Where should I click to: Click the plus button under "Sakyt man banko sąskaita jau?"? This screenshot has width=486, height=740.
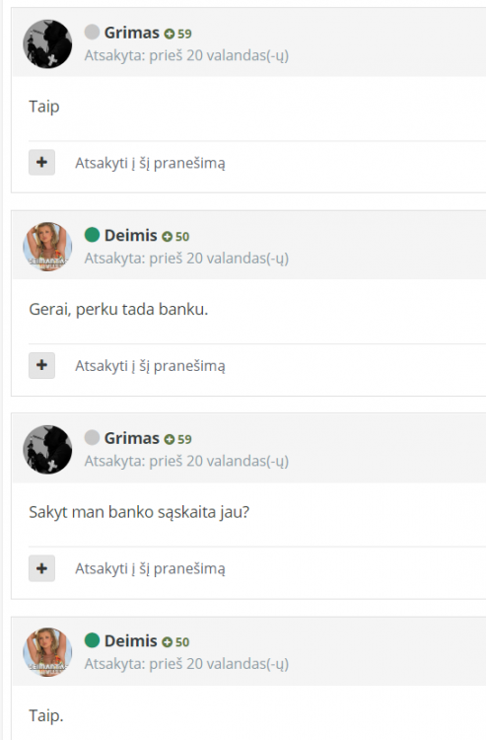pos(42,568)
